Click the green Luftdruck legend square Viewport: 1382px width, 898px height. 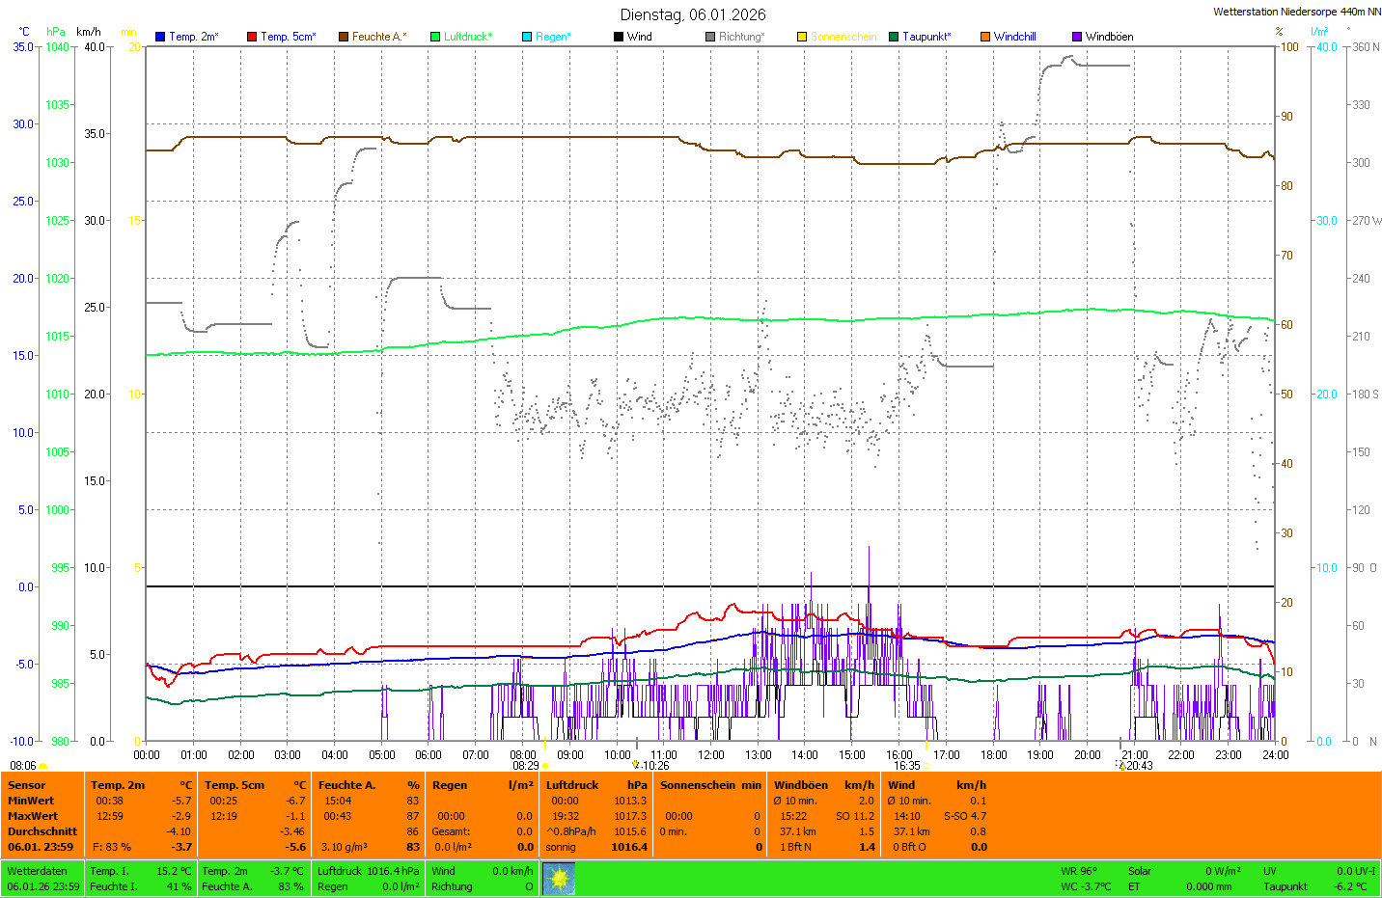tap(435, 37)
